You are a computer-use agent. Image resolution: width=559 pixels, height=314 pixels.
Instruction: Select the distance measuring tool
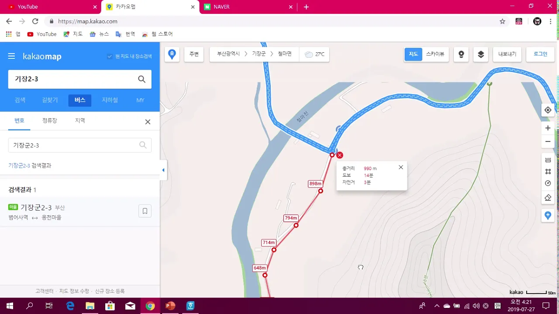548,160
